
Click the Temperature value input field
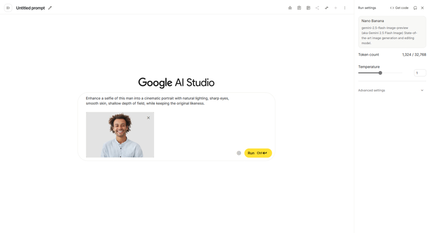pyautogui.click(x=420, y=73)
